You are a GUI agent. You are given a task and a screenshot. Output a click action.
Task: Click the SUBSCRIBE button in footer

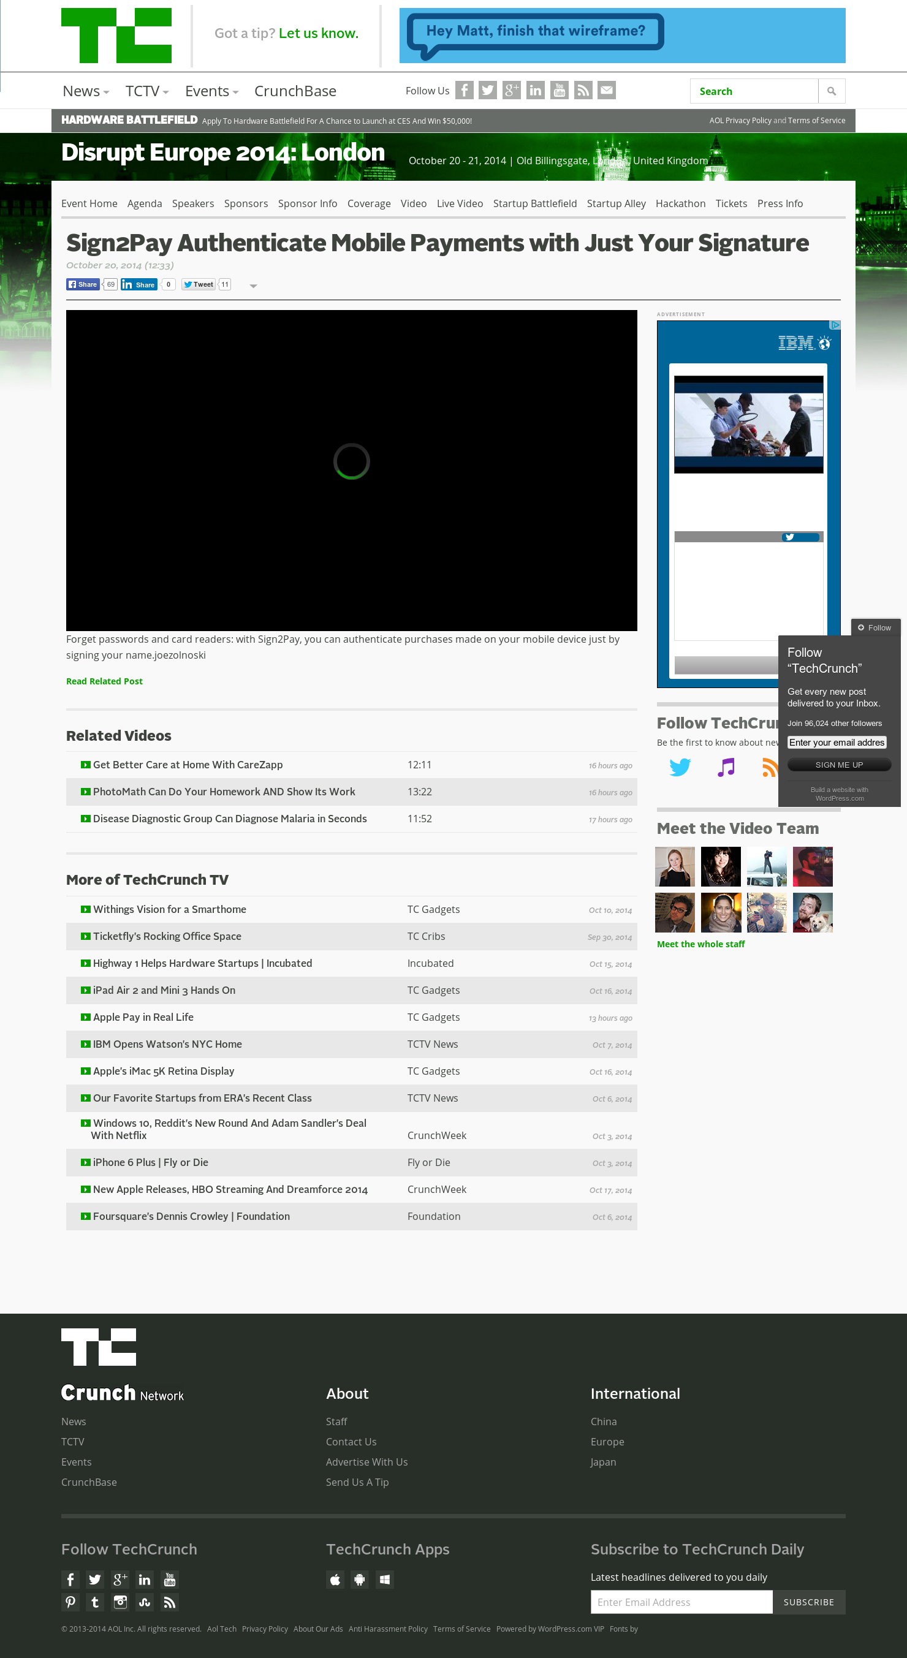click(808, 1602)
